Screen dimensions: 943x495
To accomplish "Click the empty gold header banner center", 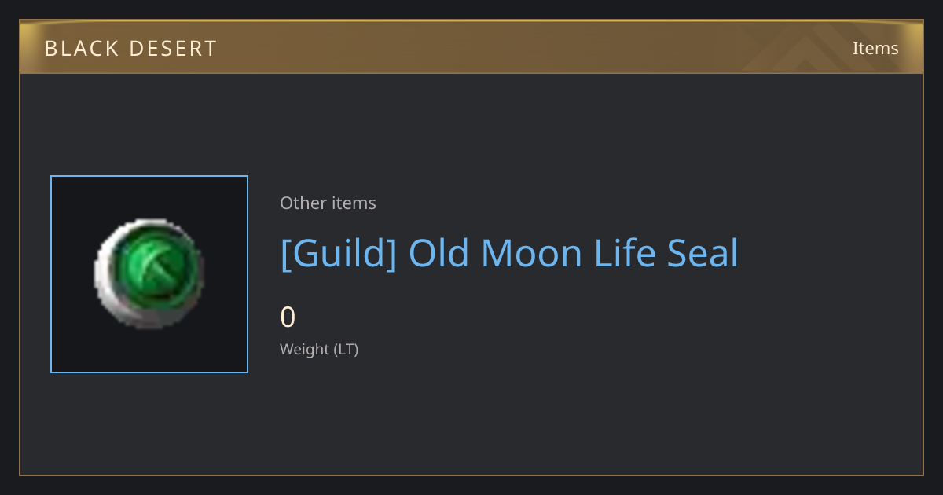I will pyautogui.click(x=472, y=48).
